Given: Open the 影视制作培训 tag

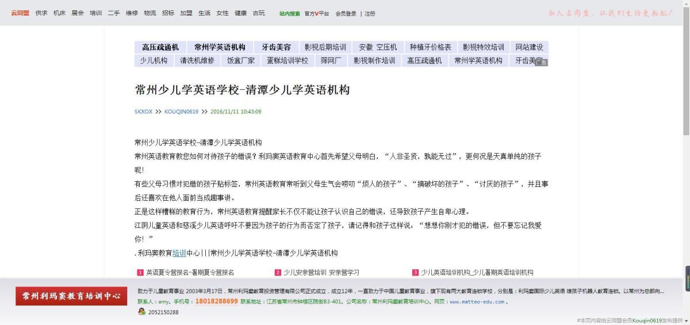Looking at the screenshot, I should [x=374, y=60].
